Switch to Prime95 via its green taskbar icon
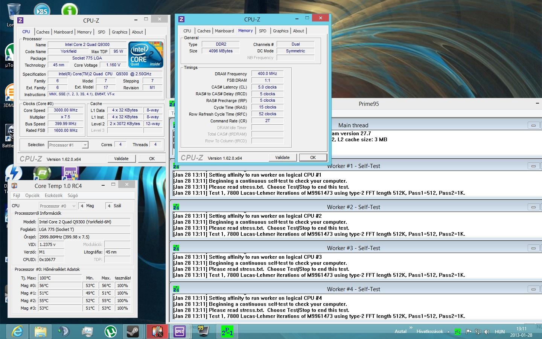Viewport: 542px width, 339px height. pos(227,331)
